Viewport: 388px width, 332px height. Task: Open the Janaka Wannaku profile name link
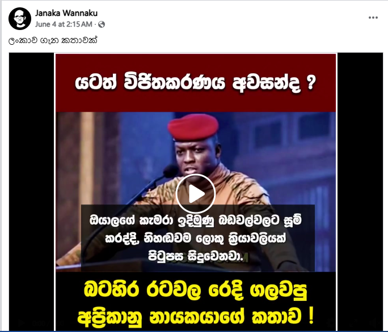coord(66,13)
